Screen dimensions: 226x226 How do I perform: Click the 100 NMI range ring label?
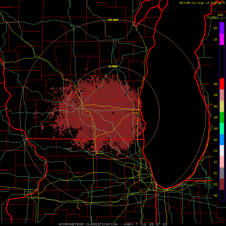(113, 20)
